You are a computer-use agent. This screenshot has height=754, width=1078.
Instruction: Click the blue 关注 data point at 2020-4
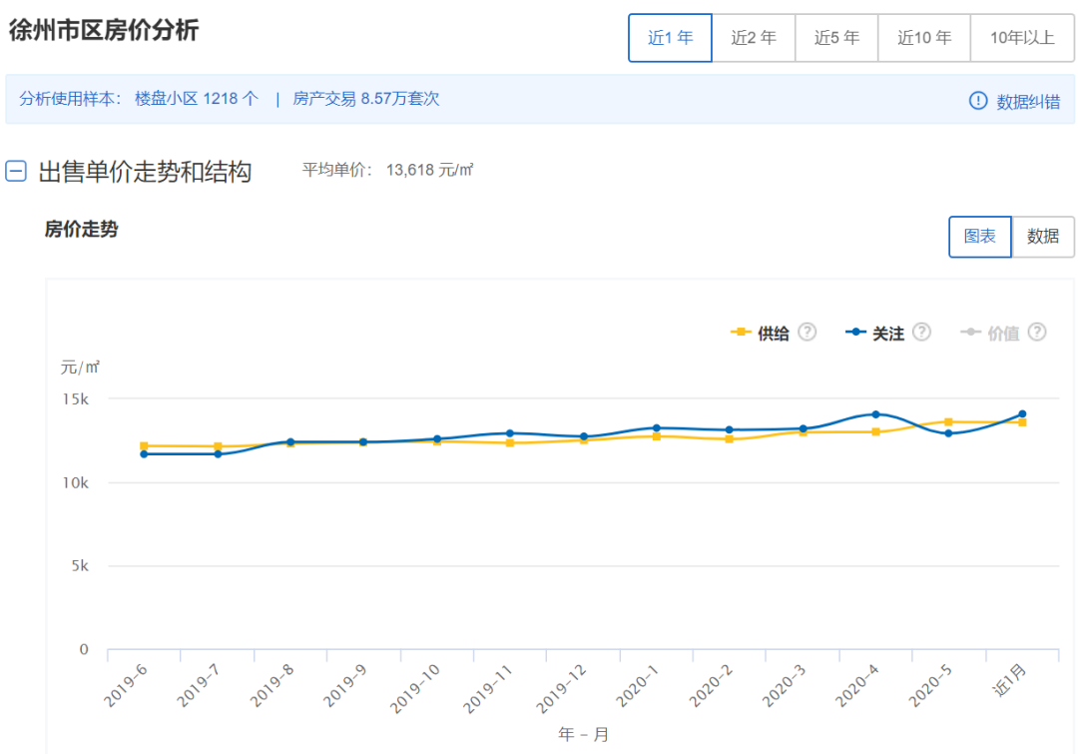(876, 414)
